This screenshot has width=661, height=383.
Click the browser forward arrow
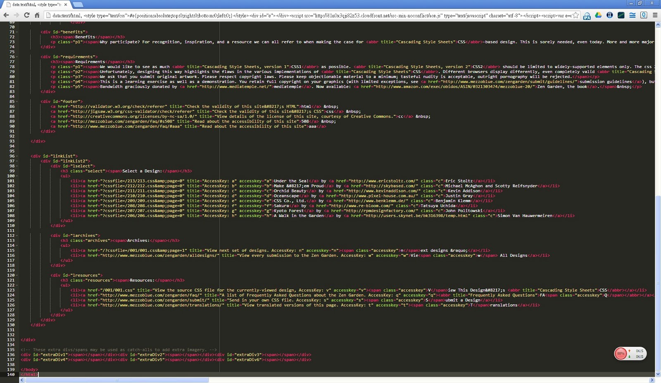(17, 15)
